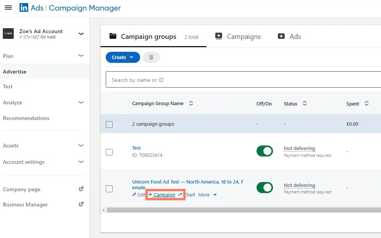The image size is (381, 238).
Task: Open the Create dropdown button
Action: (123, 57)
